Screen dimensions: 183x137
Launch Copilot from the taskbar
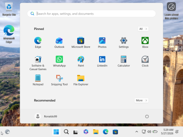pyautogui.click(x=86, y=132)
